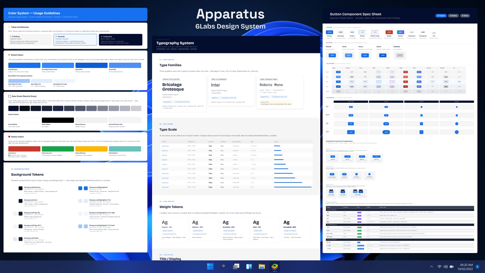Click the 'Color System — Usage Guidelines' title

coord(34,13)
